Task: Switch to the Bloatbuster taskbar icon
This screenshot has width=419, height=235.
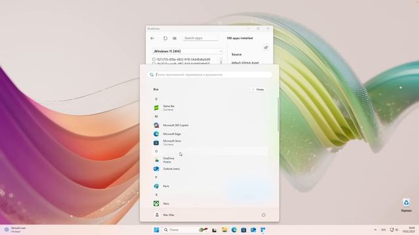Action: pyautogui.click(x=263, y=230)
